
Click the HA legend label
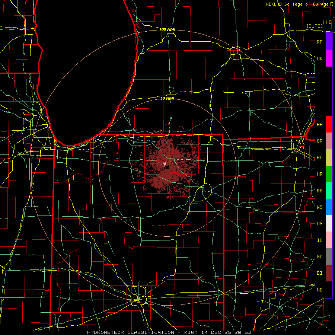(x=319, y=125)
